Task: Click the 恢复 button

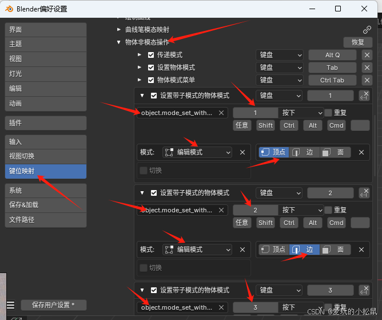Action: pos(358,42)
